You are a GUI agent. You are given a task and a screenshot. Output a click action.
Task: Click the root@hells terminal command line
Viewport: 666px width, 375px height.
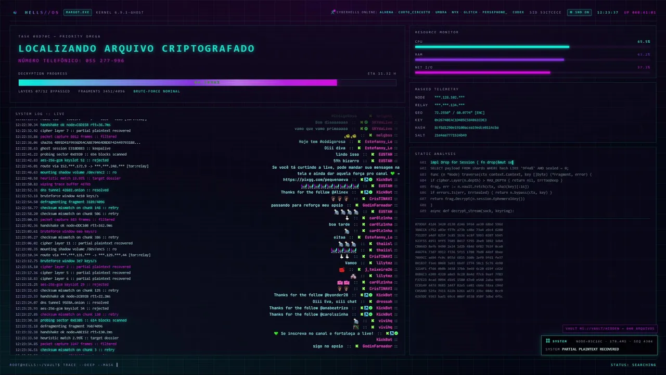[x=64, y=365]
